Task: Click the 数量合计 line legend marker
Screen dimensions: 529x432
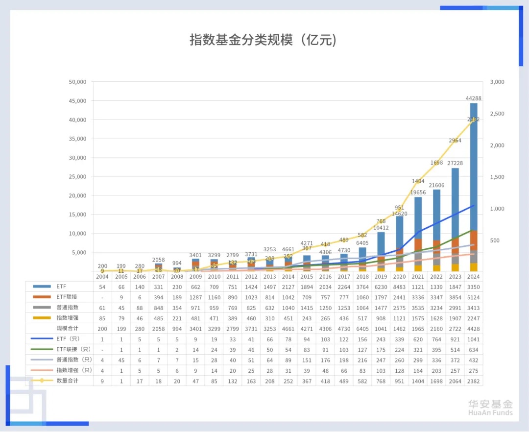Action: (x=41, y=380)
